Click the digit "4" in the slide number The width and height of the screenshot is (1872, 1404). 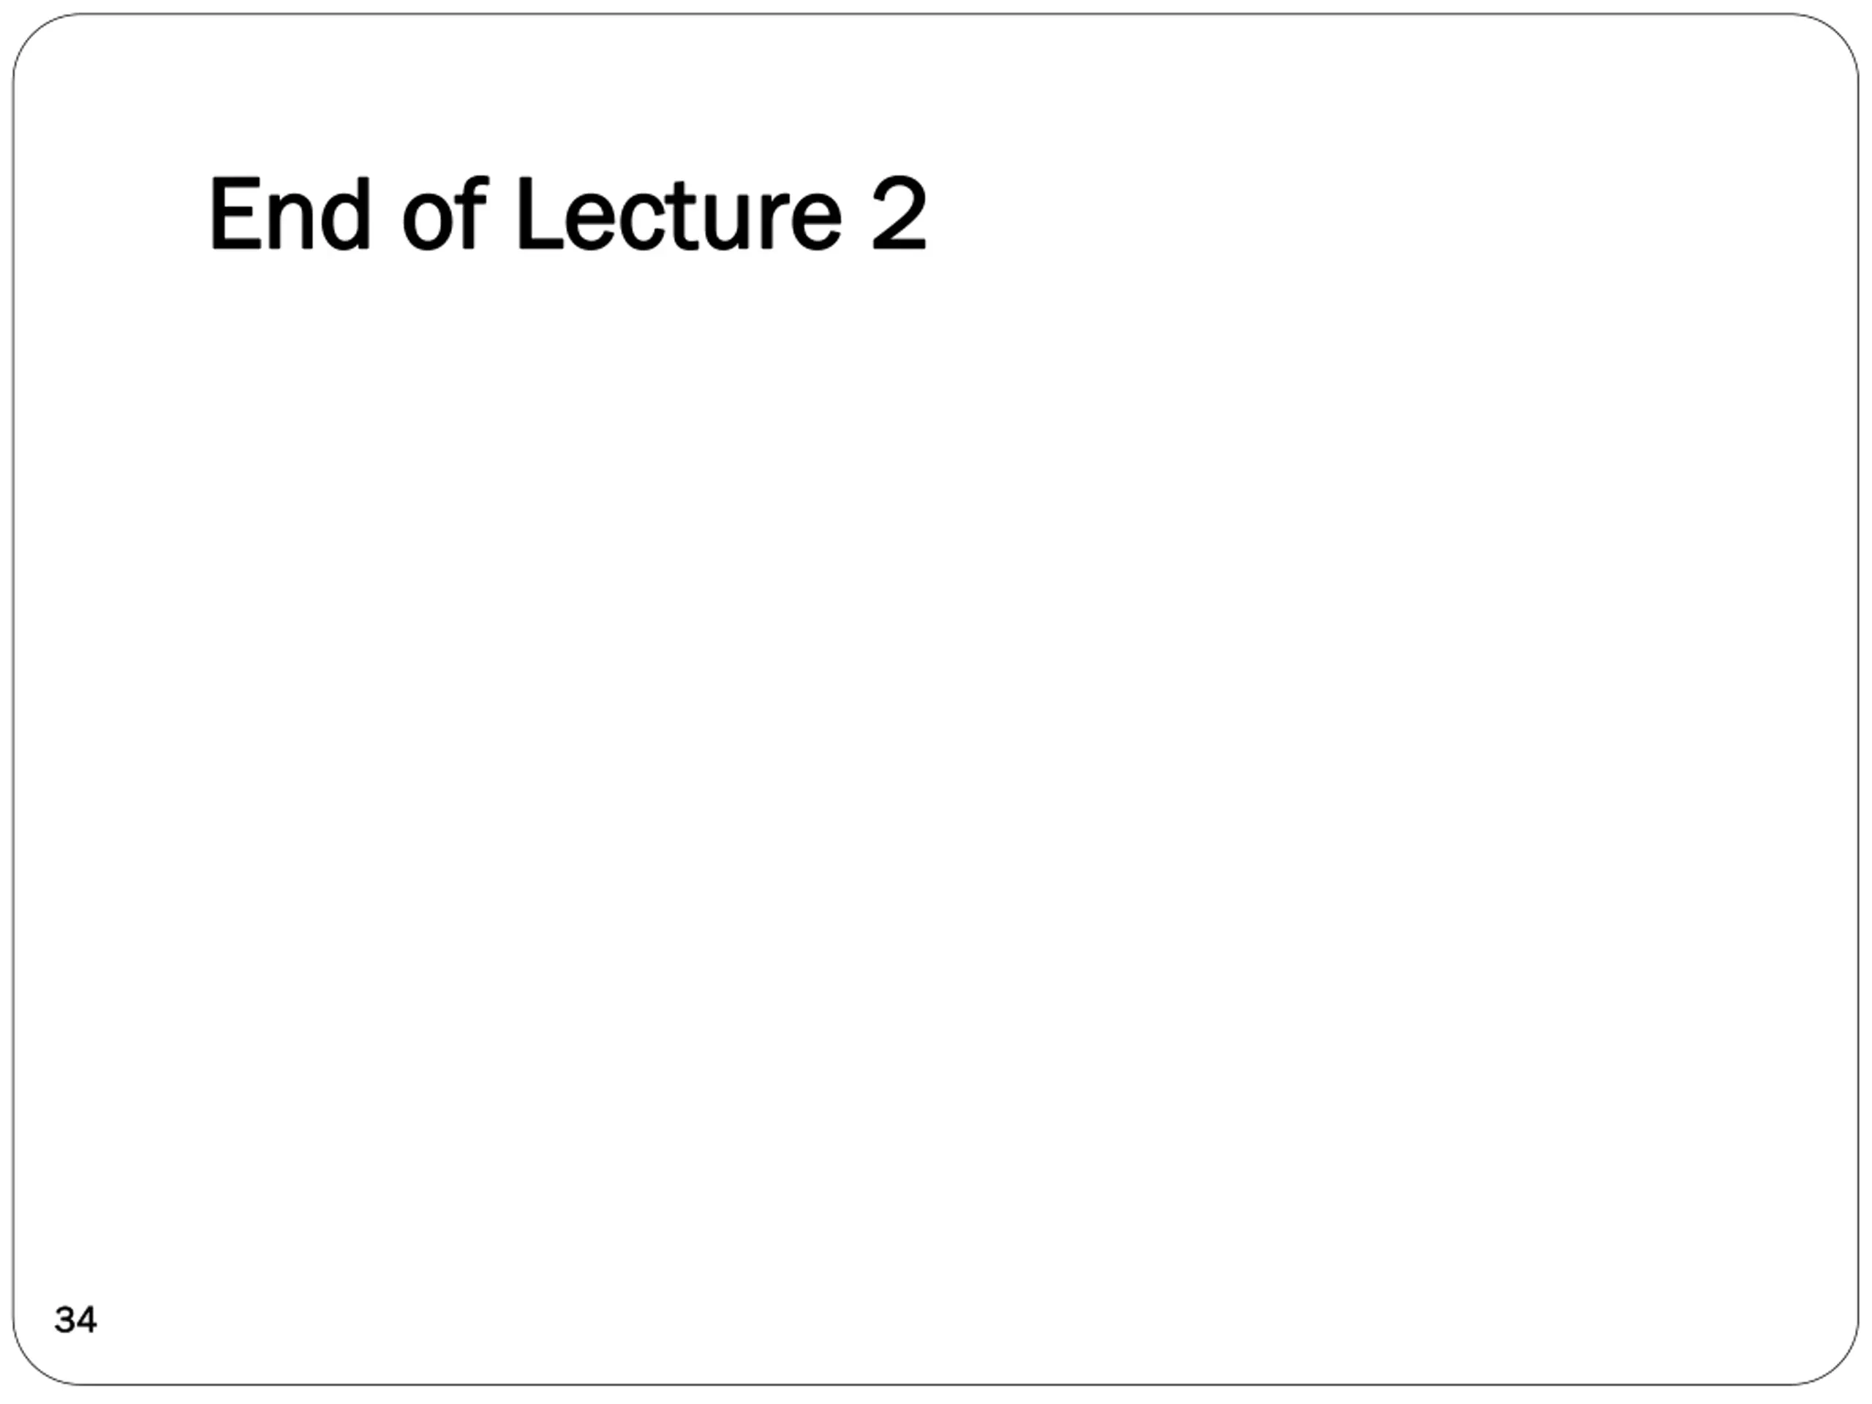click(86, 1319)
